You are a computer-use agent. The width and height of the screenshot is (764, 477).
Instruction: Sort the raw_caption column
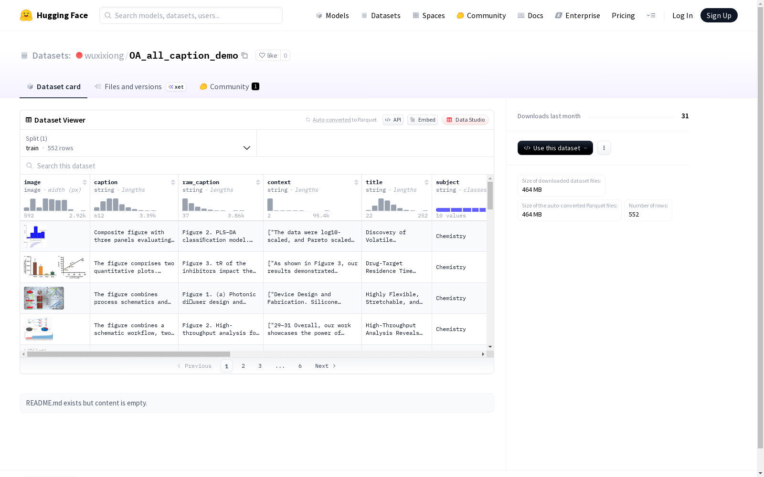click(258, 182)
